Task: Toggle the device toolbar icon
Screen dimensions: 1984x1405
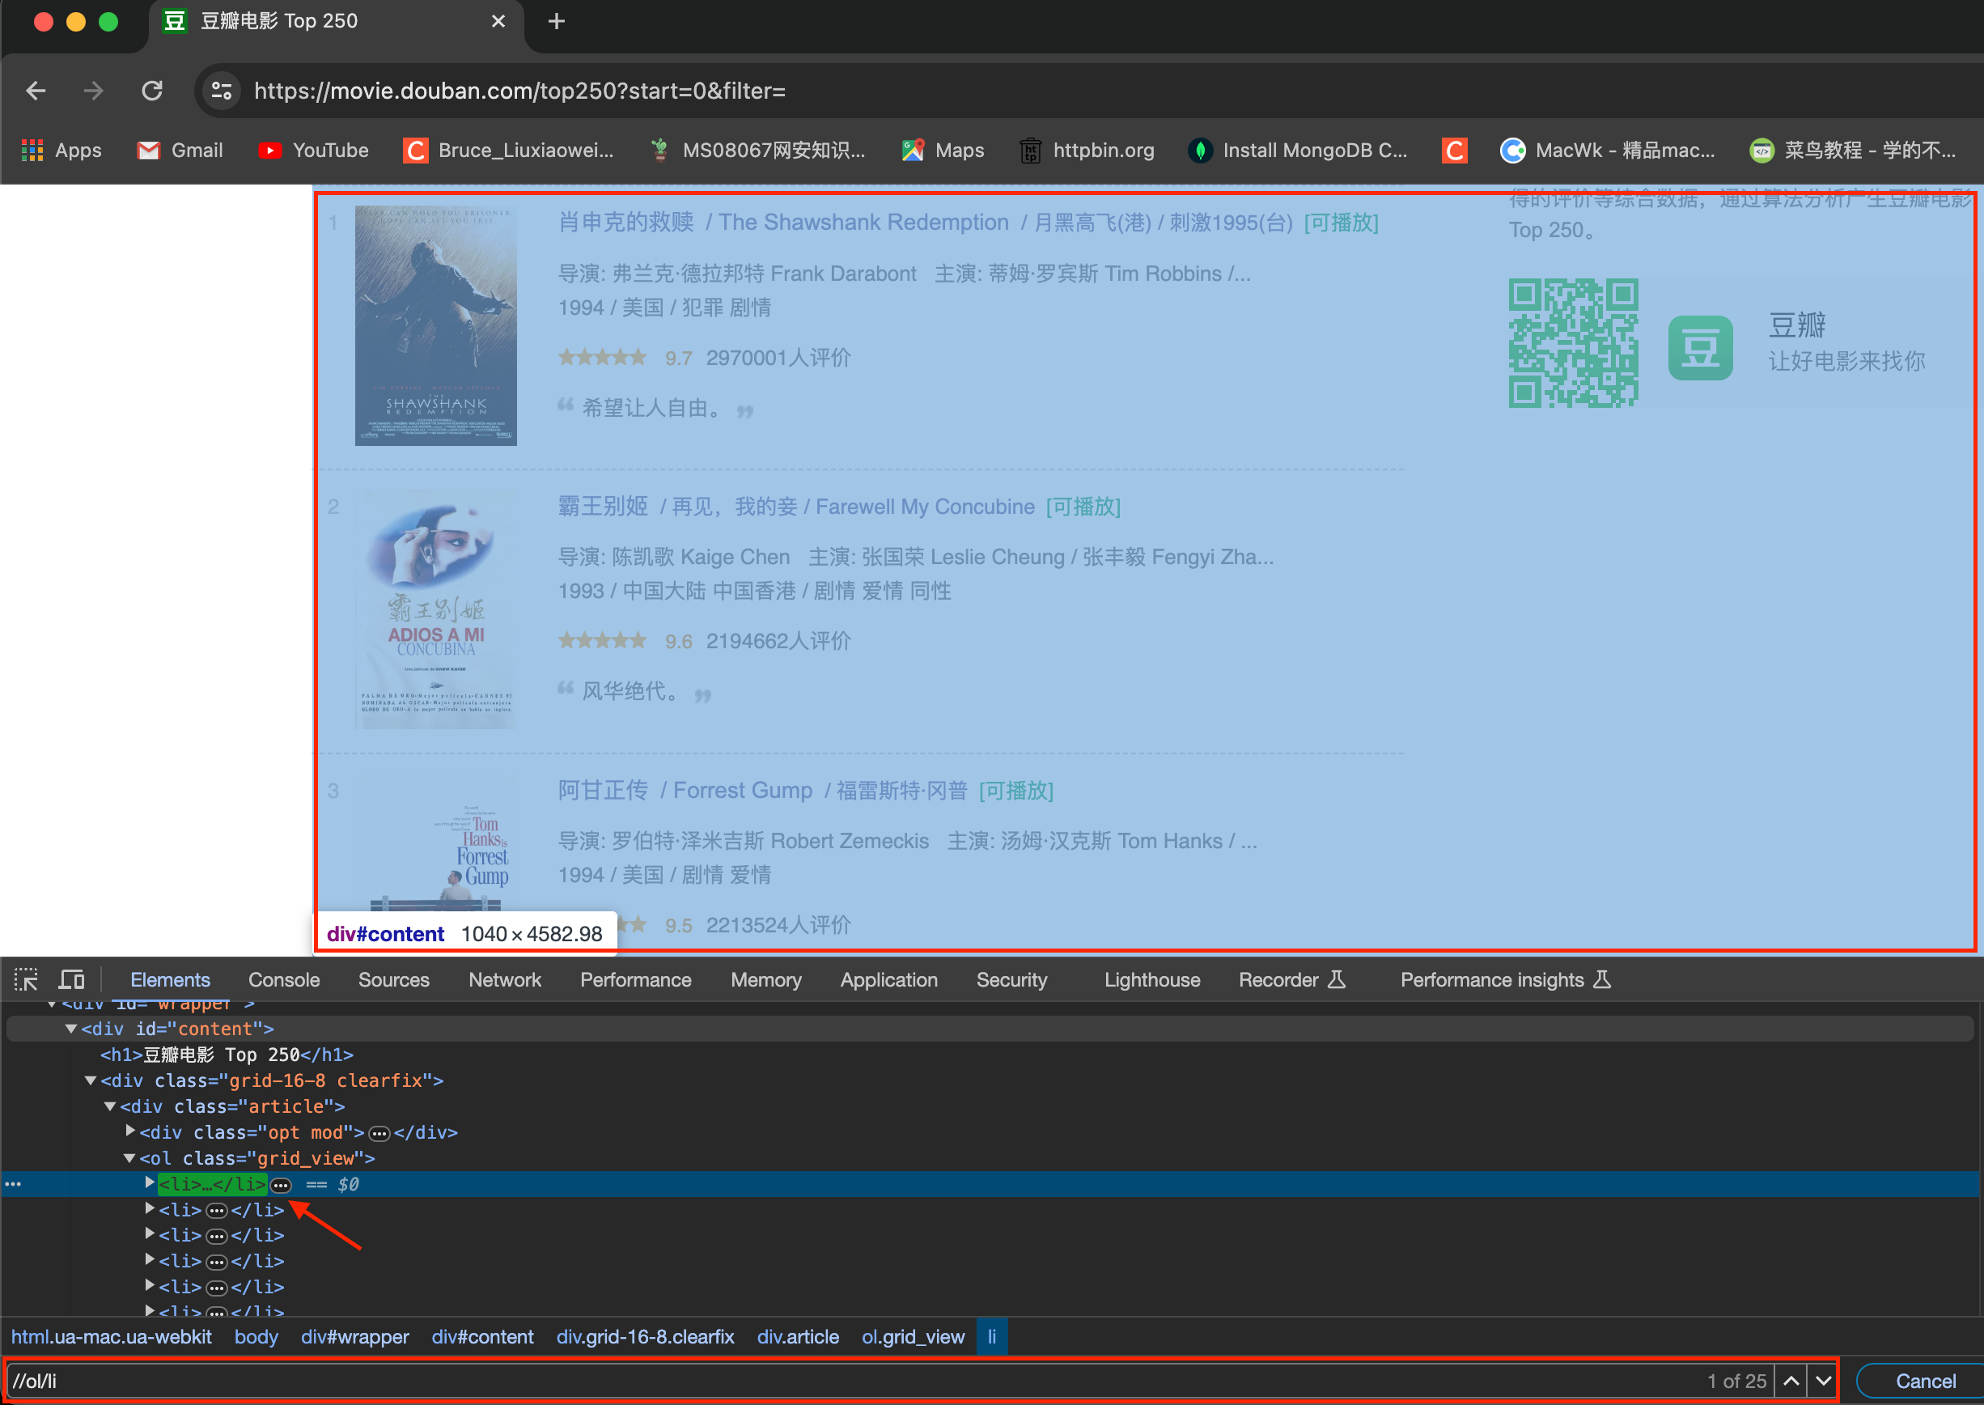Action: click(x=71, y=979)
